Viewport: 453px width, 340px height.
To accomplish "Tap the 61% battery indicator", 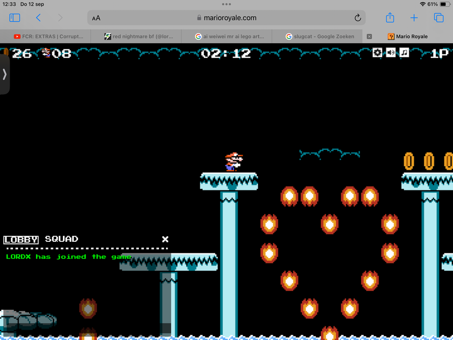I will pyautogui.click(x=438, y=4).
